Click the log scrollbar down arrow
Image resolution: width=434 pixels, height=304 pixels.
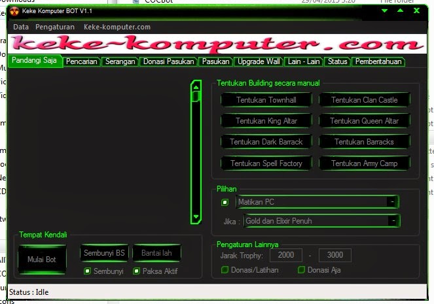click(196, 217)
